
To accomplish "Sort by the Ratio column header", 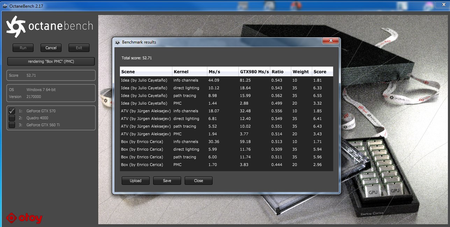I will point(280,71).
